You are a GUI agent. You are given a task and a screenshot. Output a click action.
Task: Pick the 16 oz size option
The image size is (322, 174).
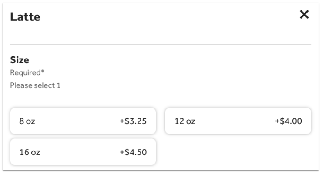coord(83,152)
